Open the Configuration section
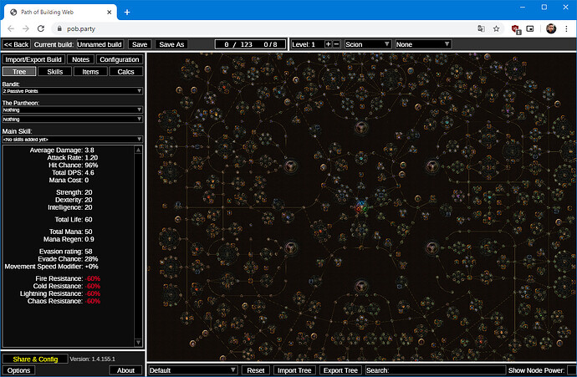 (120, 59)
